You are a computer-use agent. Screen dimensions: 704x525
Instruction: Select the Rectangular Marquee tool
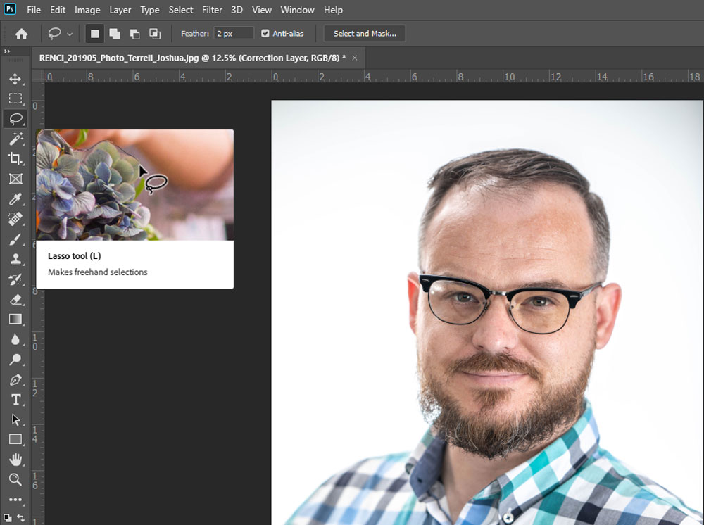(x=15, y=99)
